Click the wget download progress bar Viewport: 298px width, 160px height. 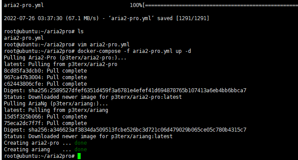tap(220, 5)
